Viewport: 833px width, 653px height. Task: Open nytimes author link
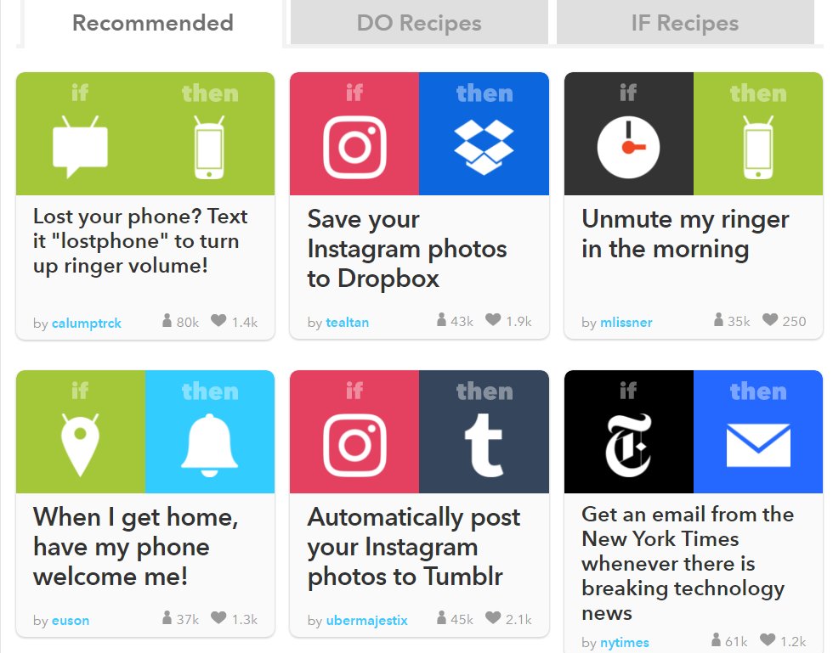(624, 642)
